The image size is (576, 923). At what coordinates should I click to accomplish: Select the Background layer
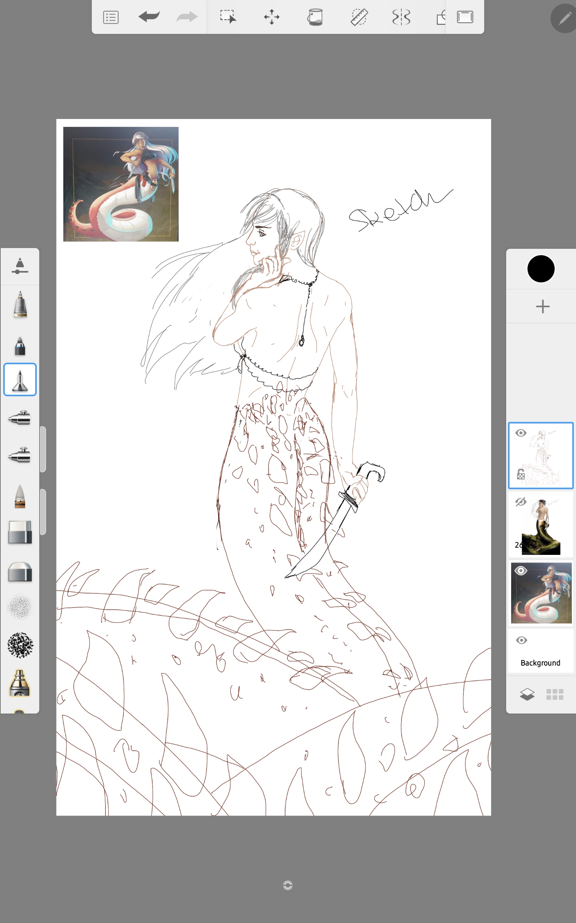[x=541, y=651]
